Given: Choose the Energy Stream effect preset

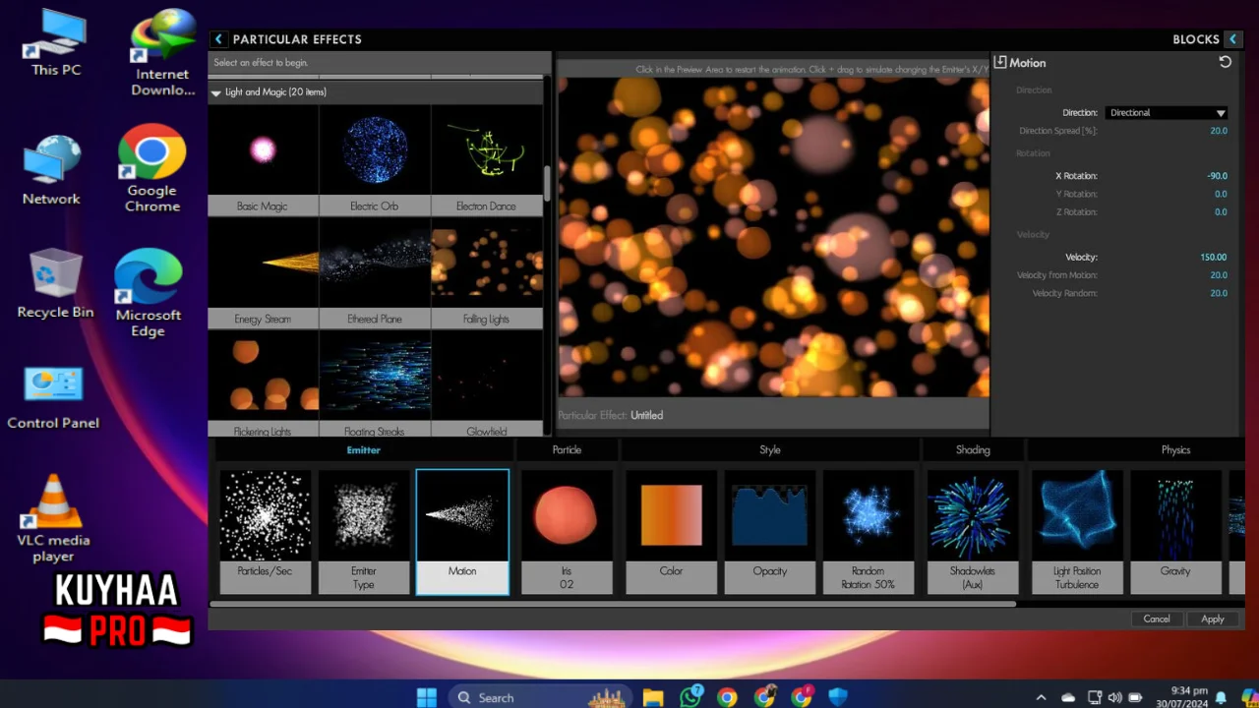Looking at the screenshot, I should (263, 273).
